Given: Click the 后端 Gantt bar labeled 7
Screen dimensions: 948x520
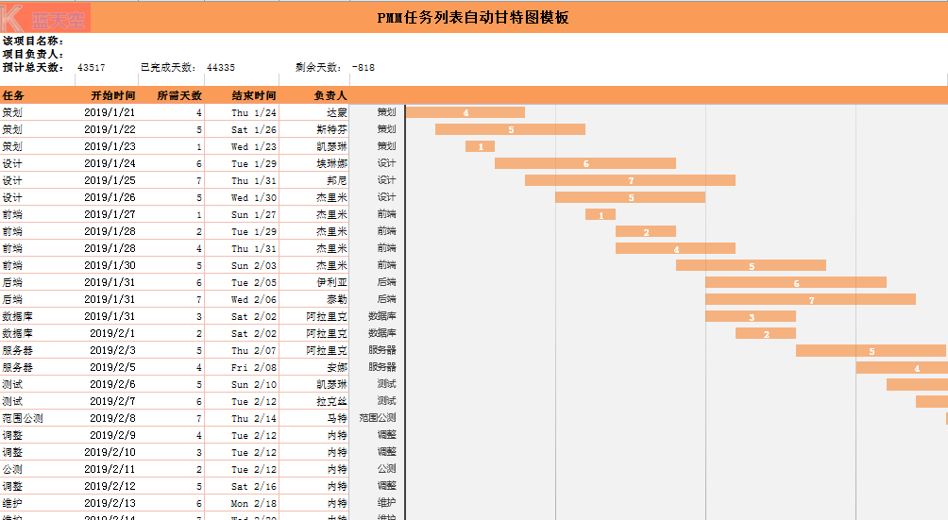Looking at the screenshot, I should tap(810, 300).
